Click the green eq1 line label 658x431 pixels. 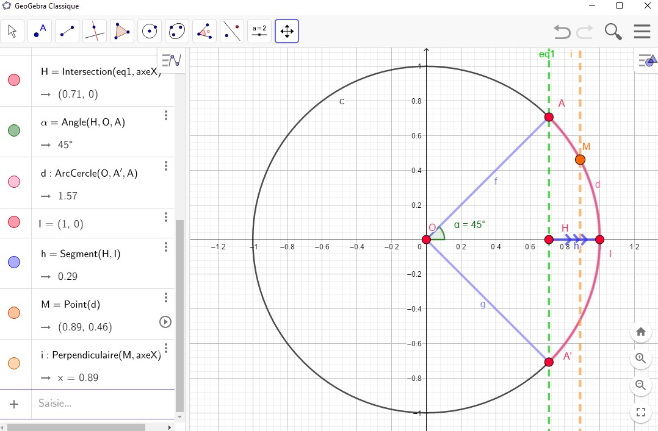pyautogui.click(x=547, y=54)
